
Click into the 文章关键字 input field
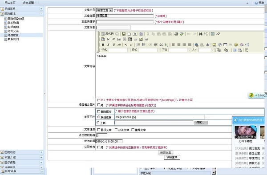(125, 22)
